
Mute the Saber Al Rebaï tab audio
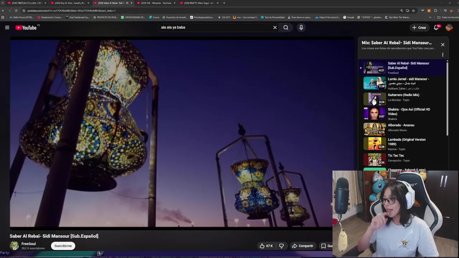coord(127,3)
